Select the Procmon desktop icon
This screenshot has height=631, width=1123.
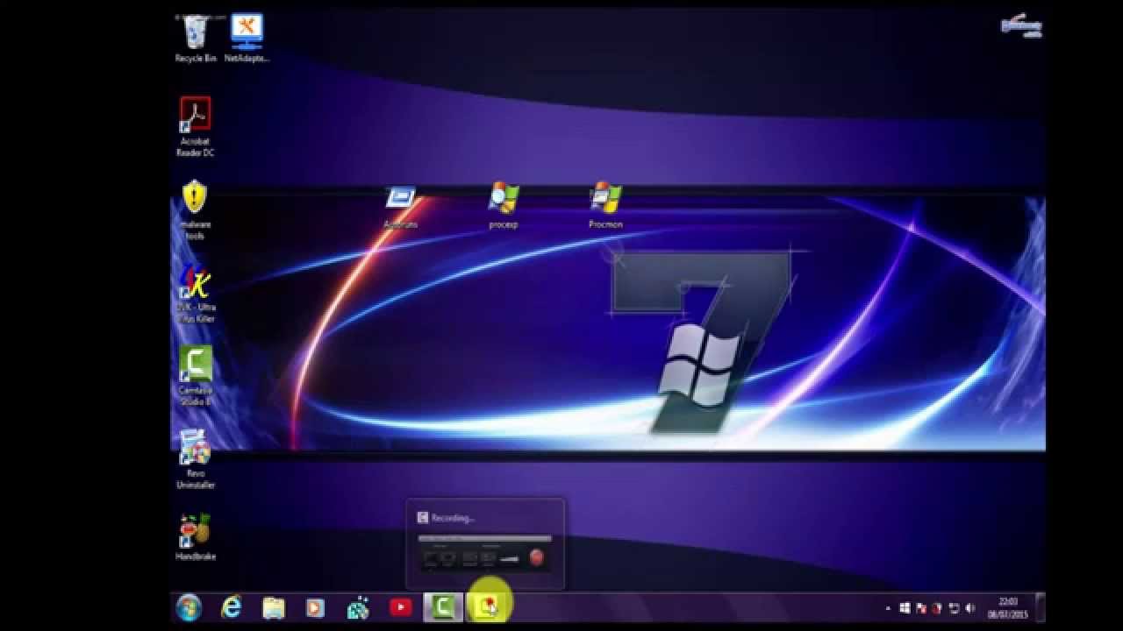click(605, 207)
